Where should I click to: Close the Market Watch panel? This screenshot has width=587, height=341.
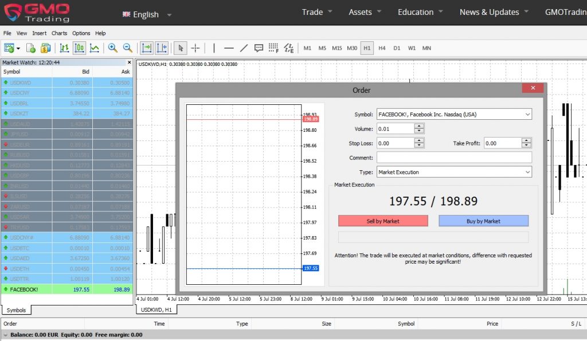pyautogui.click(x=129, y=62)
